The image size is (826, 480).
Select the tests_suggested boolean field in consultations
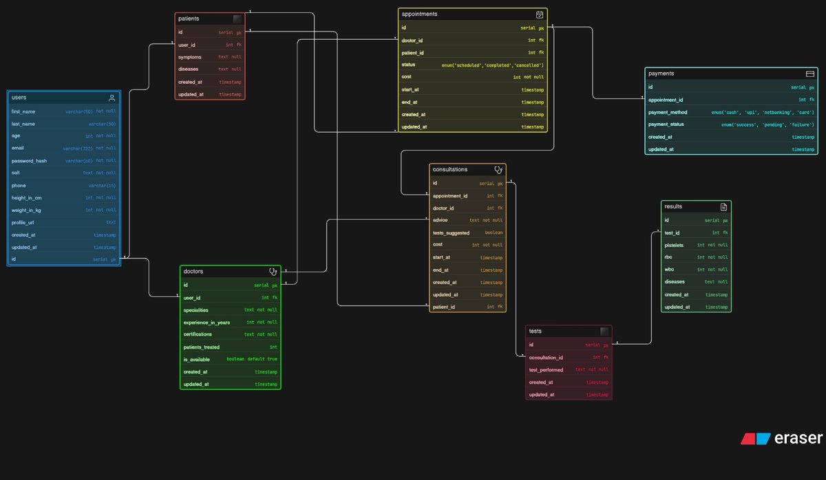pos(468,232)
